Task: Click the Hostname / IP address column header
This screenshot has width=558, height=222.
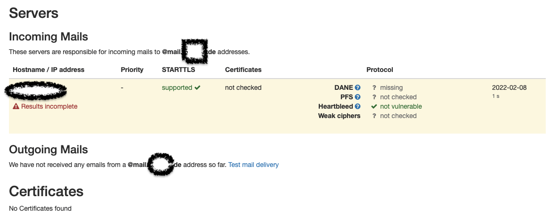Action: tap(49, 70)
